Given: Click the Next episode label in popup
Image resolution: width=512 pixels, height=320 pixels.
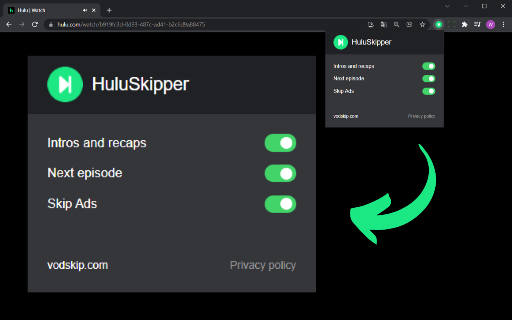Looking at the screenshot, I should click(x=349, y=78).
